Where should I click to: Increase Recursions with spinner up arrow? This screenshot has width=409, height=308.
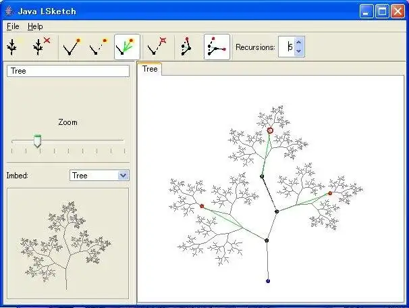click(299, 42)
